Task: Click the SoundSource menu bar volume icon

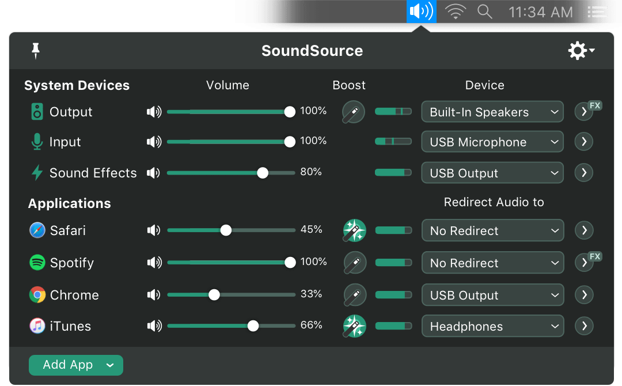Action: point(421,12)
